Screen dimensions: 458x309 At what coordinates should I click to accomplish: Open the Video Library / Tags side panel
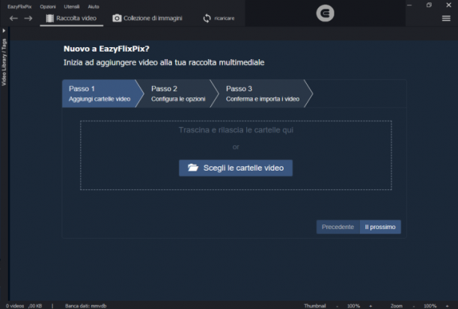[4, 62]
